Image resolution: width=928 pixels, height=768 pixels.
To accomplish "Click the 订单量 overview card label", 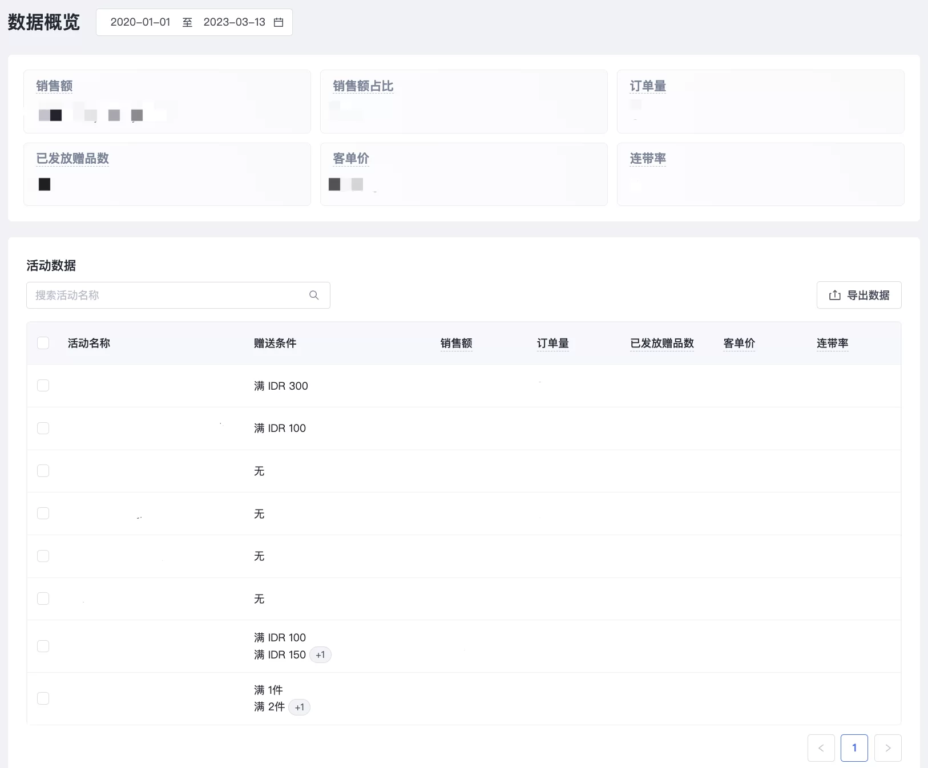I will coord(648,86).
